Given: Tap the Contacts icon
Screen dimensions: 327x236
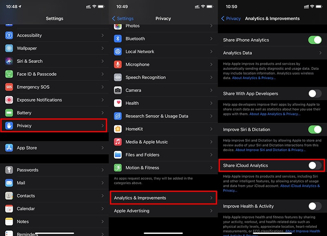Looking at the screenshot, I should [x=9, y=196].
